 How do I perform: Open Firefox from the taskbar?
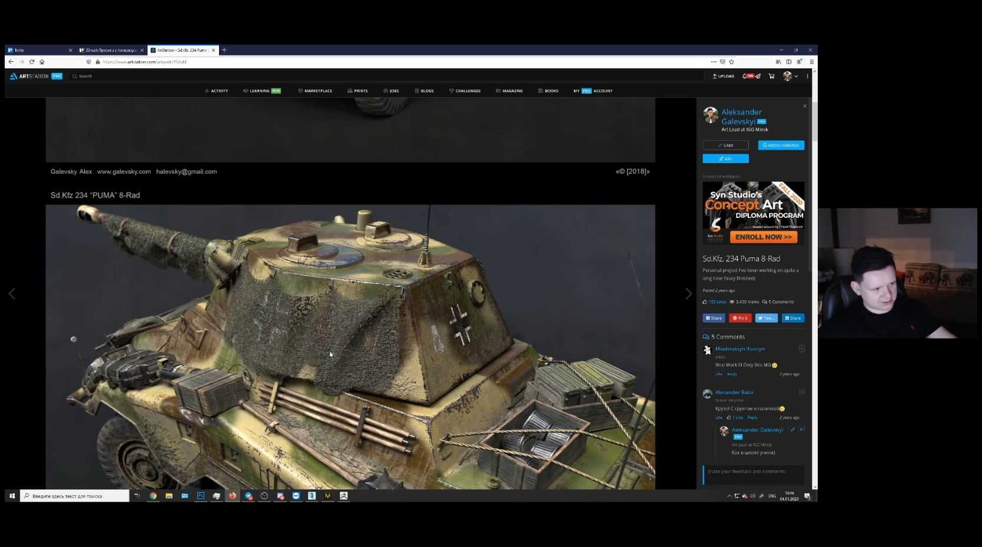(233, 496)
